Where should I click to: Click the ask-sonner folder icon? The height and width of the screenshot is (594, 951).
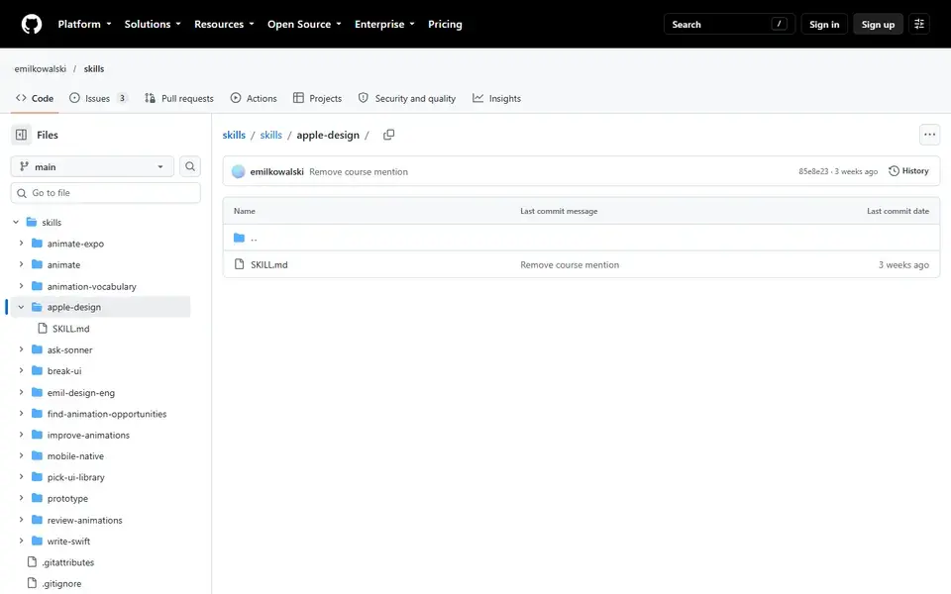pos(37,349)
